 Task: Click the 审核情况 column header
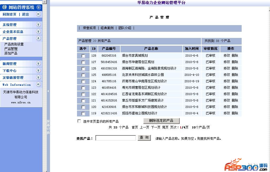pos(210,49)
